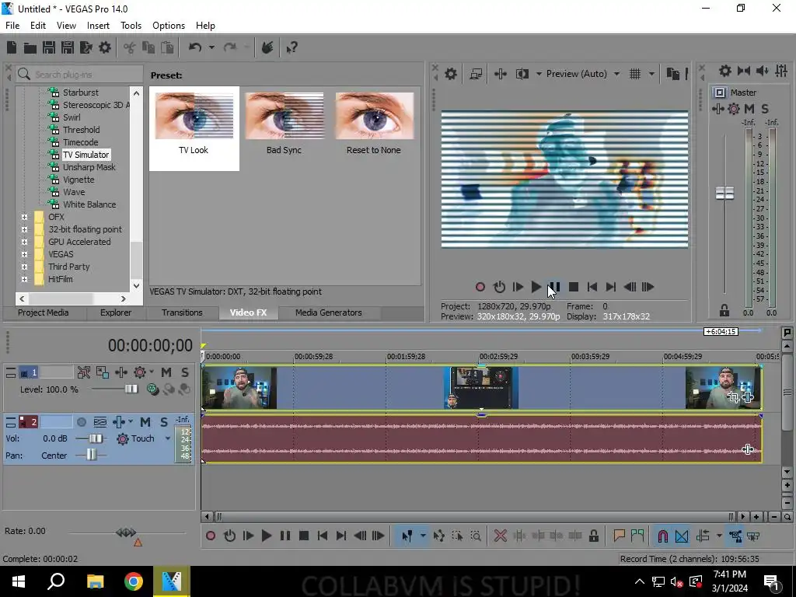Image resolution: width=796 pixels, height=597 pixels.
Task: Expand the Third Party folder
Action: tap(24, 267)
